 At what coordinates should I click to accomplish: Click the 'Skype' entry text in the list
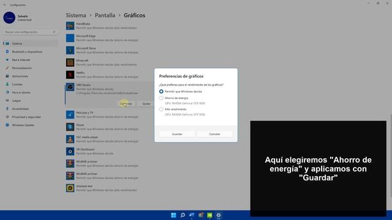pos(80,125)
